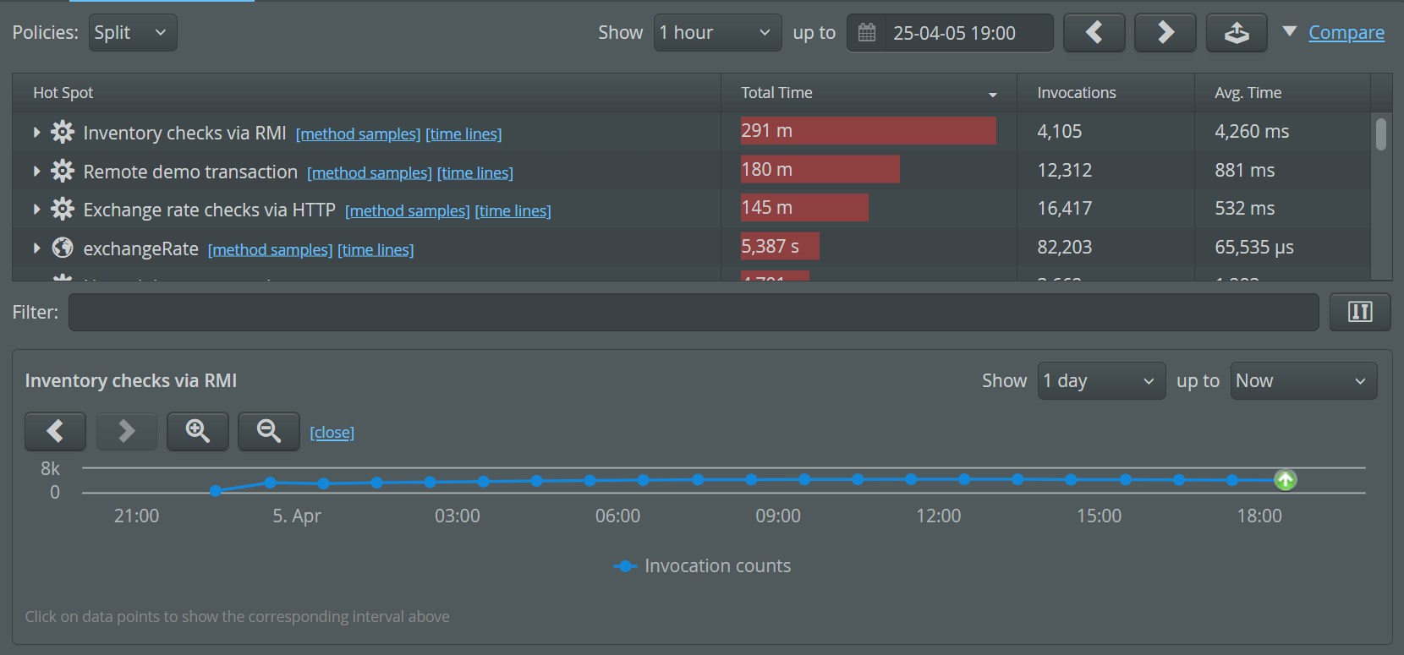The image size is (1404, 655).
Task: Expand the Inventory checks via RMI row
Action: (36, 133)
